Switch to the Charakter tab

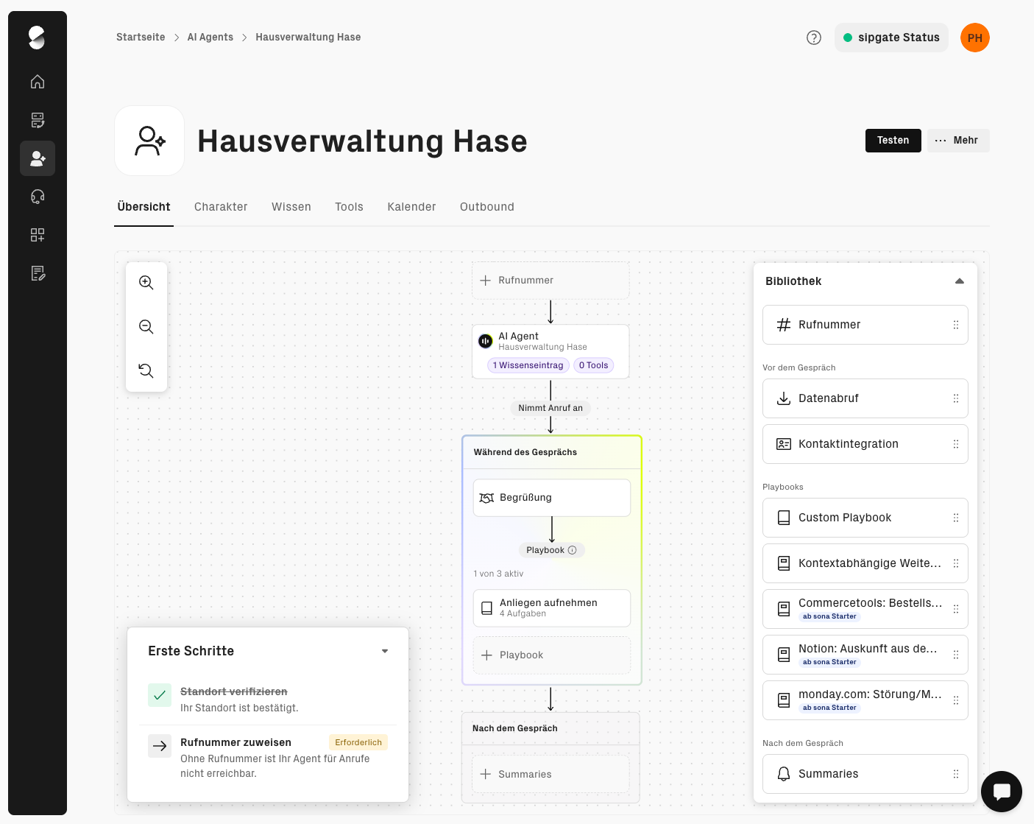click(221, 207)
